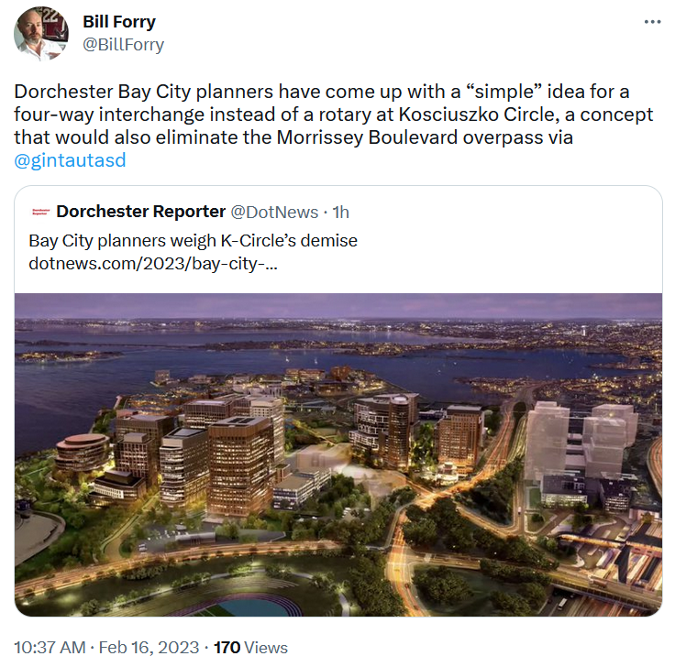Click the "Bill Forry" display name
675x667 pixels.
click(x=119, y=21)
